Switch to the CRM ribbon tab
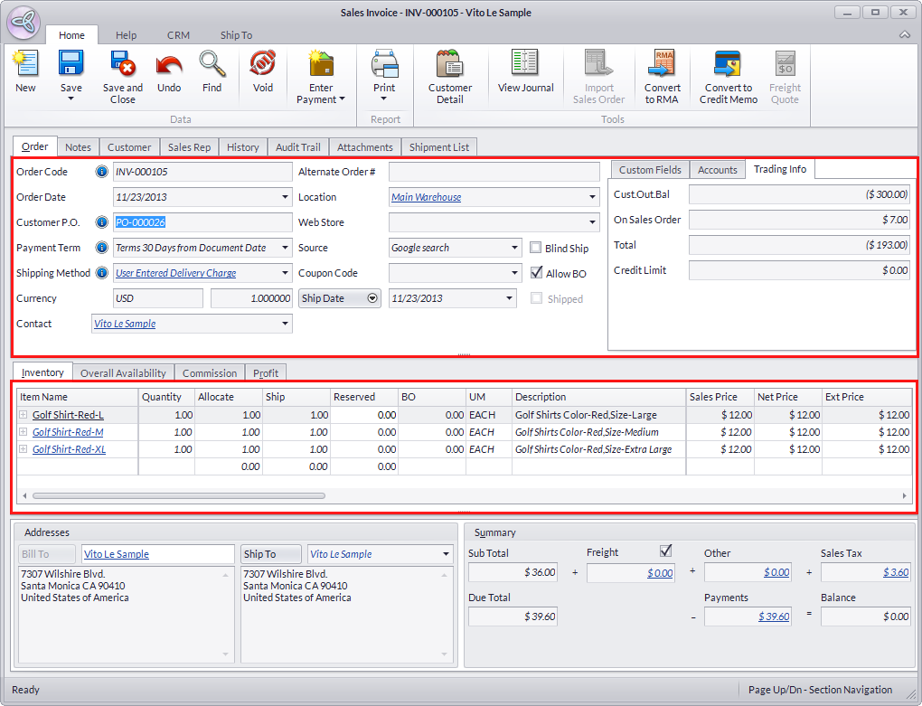Viewport: 922px width, 706px height. 178,35
